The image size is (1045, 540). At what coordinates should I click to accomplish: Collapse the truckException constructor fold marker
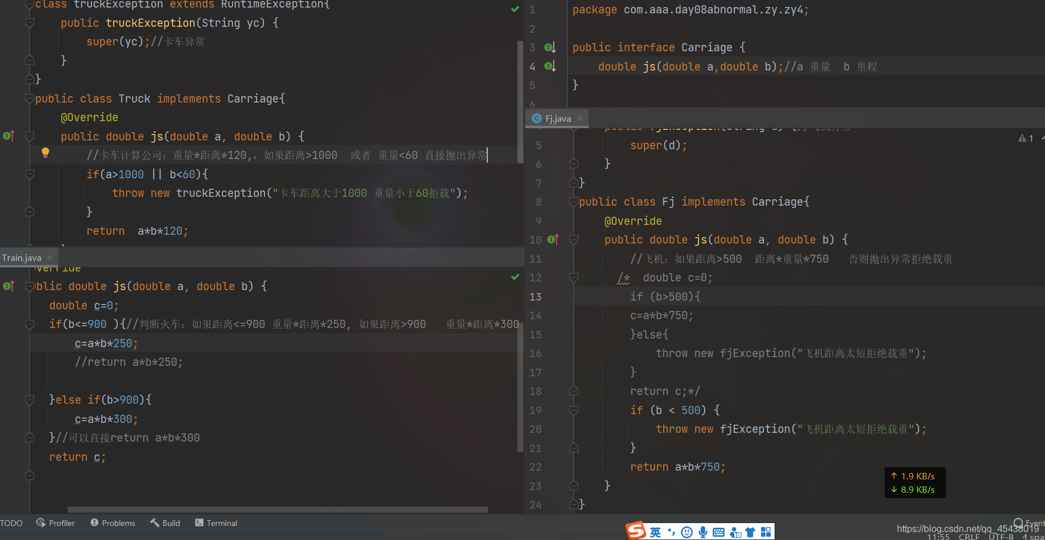(x=30, y=23)
